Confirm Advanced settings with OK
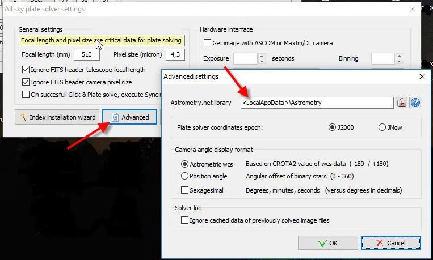The width and height of the screenshot is (433, 260). [327, 243]
